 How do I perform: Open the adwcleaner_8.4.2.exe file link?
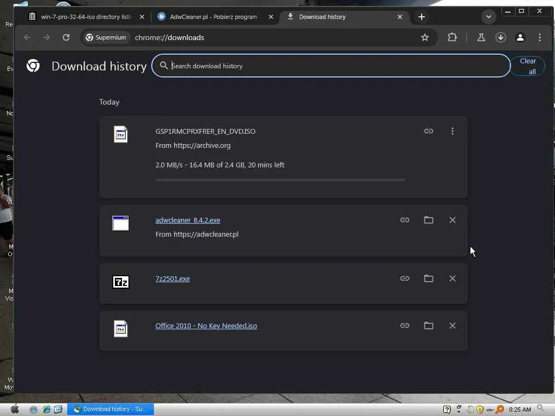[188, 220]
